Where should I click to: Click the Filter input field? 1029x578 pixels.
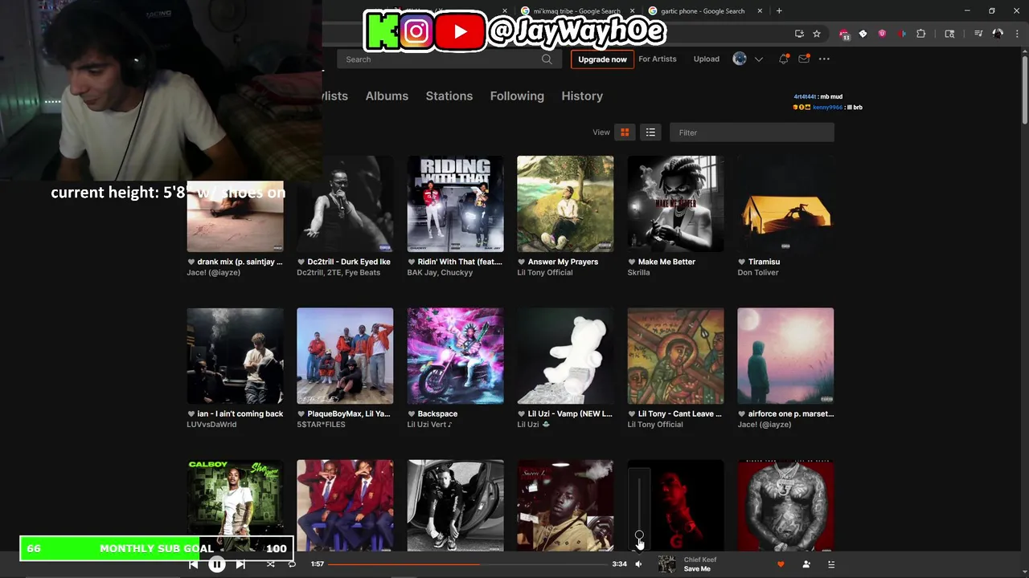point(752,132)
